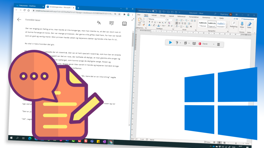Open the Referencer ribbon tab
This screenshot has height=148, width=264.
coord(181,16)
